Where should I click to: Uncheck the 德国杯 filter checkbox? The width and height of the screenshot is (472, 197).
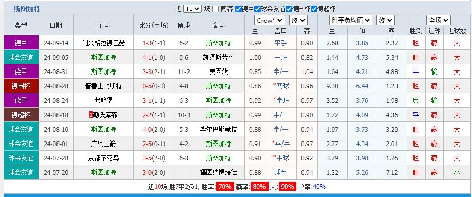pyautogui.click(x=289, y=9)
